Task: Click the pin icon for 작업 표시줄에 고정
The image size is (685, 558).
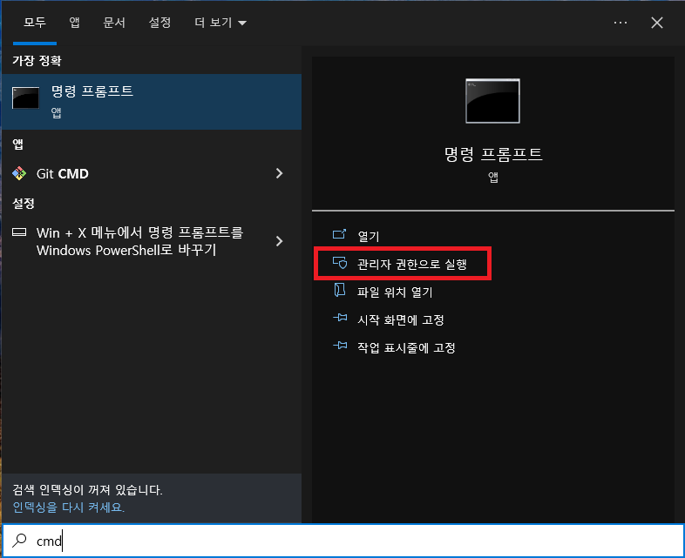Action: click(x=340, y=346)
